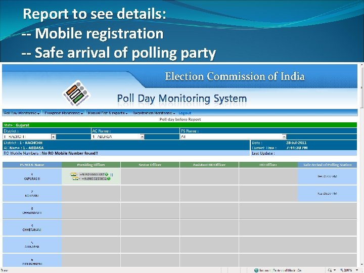
Task: Open the Registration Monitoring menu
Action: tap(154, 113)
